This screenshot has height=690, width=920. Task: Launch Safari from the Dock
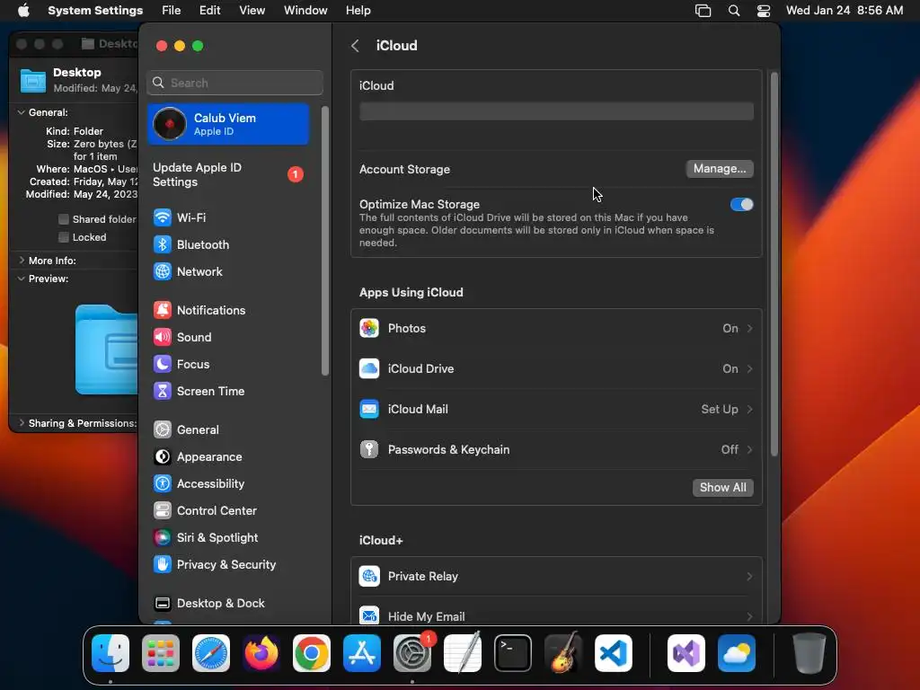tap(211, 653)
